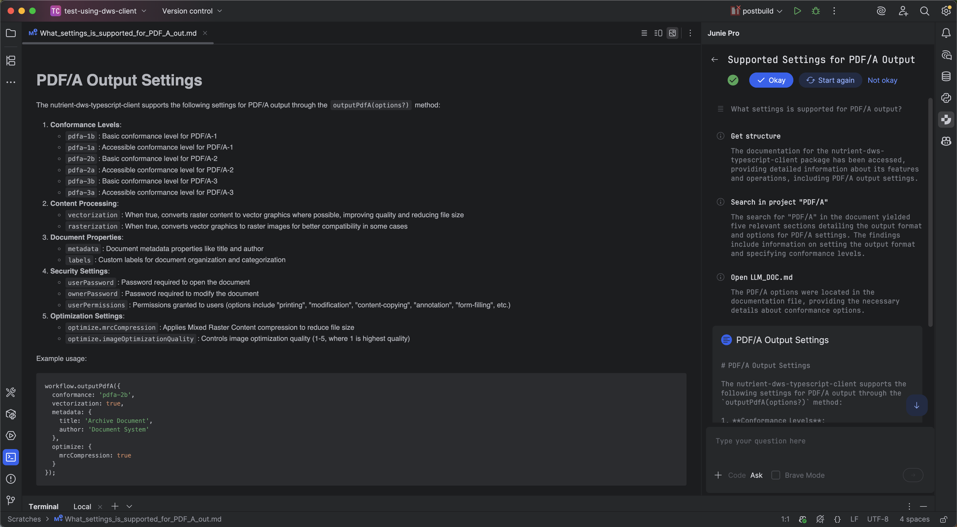Open the Database tool window icon
Image resolution: width=957 pixels, height=527 pixels.
click(x=946, y=76)
